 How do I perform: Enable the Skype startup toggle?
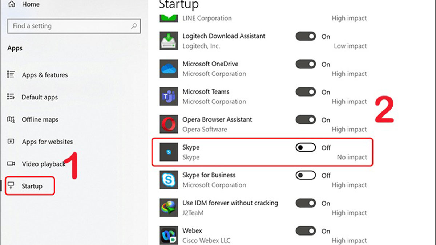point(306,148)
